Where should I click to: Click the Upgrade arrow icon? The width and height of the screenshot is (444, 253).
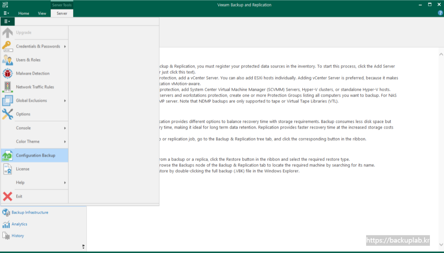7,32
